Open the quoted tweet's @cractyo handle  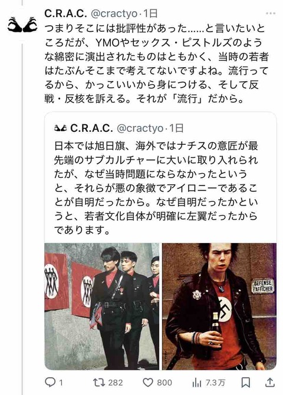pos(140,129)
